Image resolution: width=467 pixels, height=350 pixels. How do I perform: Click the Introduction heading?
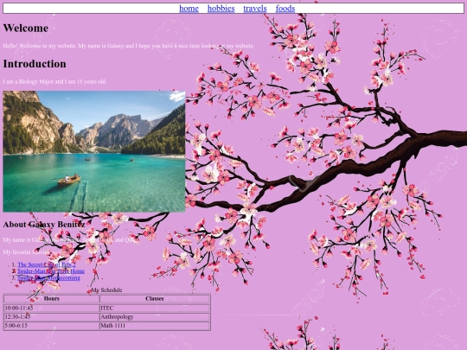(x=35, y=64)
